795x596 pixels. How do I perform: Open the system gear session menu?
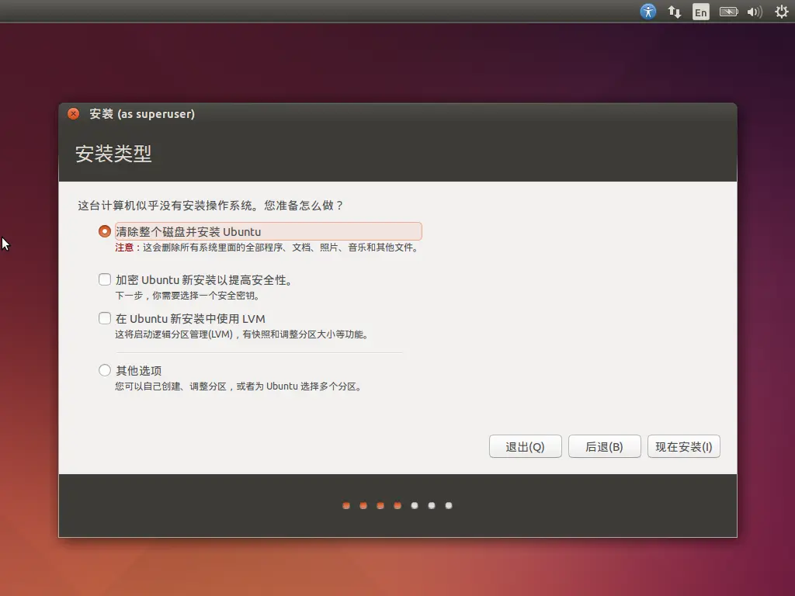point(781,12)
